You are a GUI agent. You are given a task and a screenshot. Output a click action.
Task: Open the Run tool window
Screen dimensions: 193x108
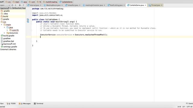2,103
